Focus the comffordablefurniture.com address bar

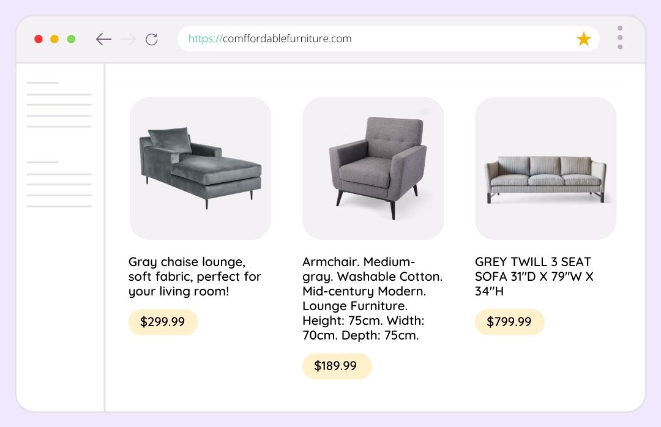tap(389, 39)
